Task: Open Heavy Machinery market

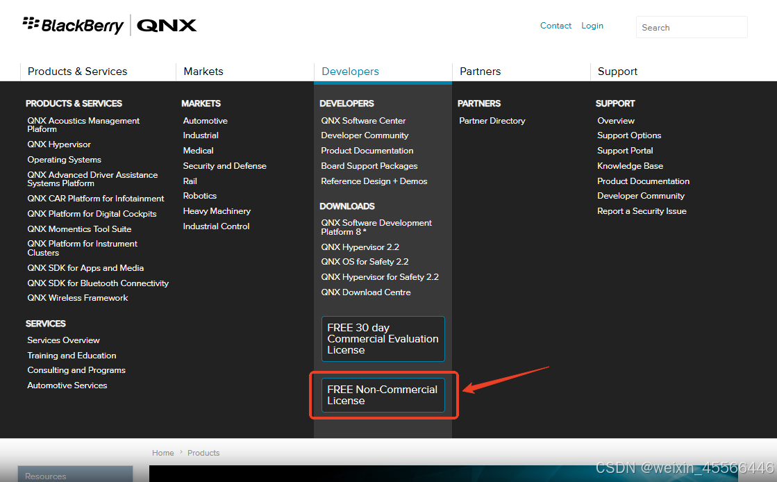Action: click(x=217, y=210)
